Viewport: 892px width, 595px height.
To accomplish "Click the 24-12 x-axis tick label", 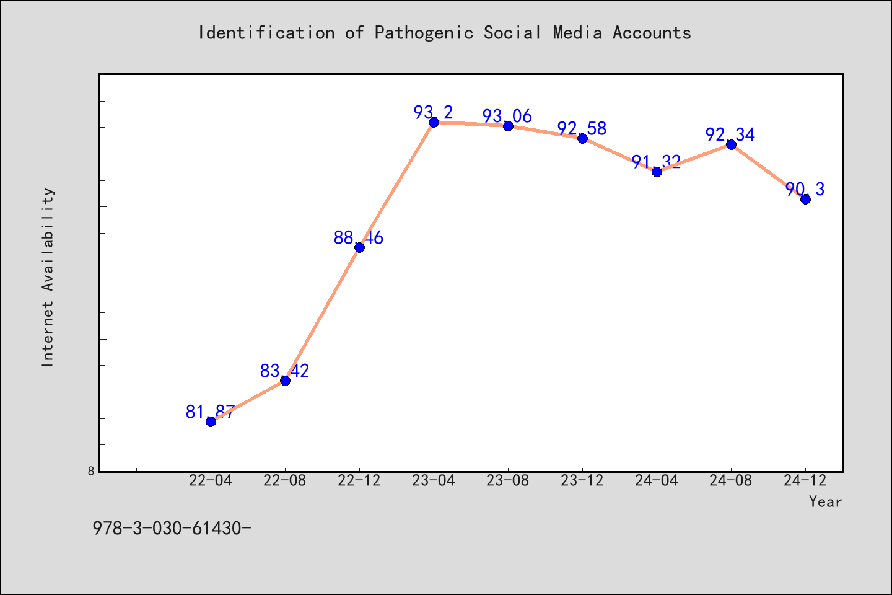I will (x=805, y=481).
